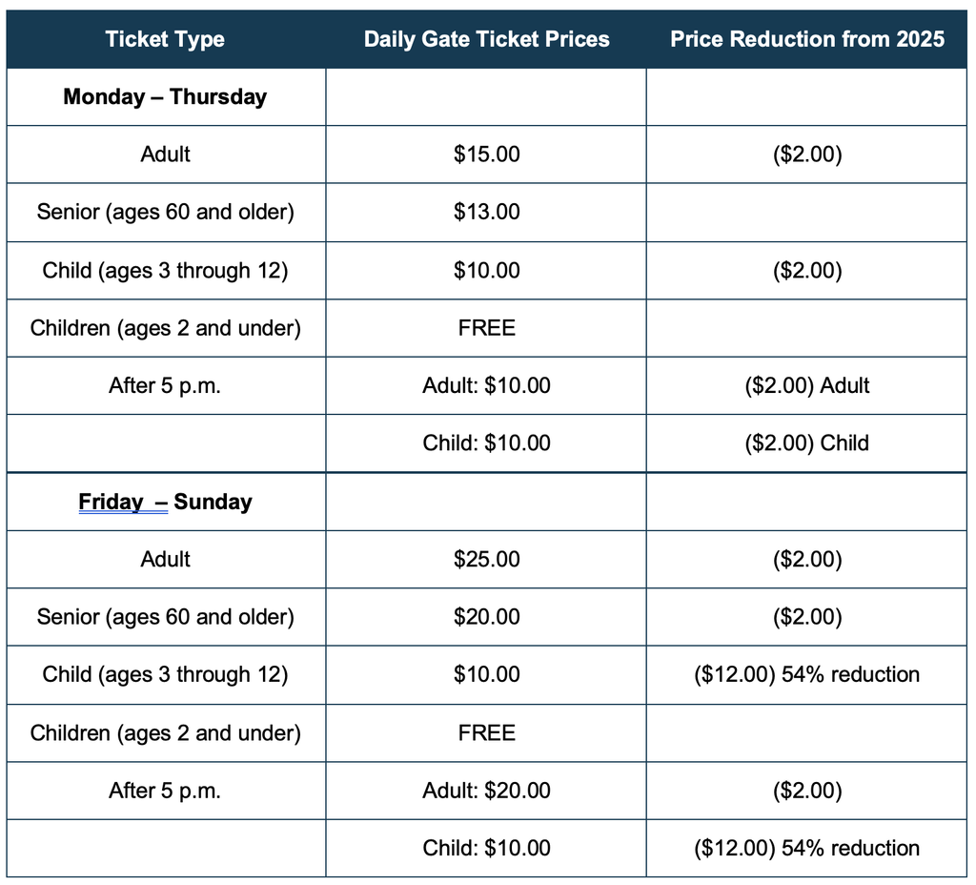Select the Monday – Thursday section heading
Image resolution: width=976 pixels, height=885 pixels.
[165, 97]
